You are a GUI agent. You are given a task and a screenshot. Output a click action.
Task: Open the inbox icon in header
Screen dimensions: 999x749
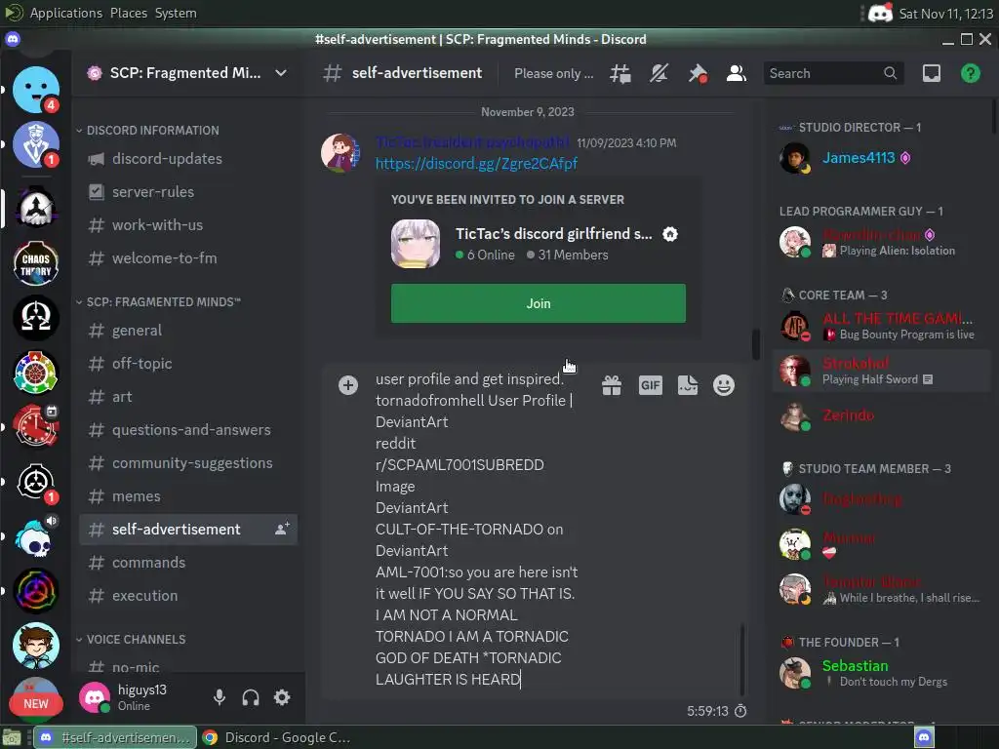(932, 73)
